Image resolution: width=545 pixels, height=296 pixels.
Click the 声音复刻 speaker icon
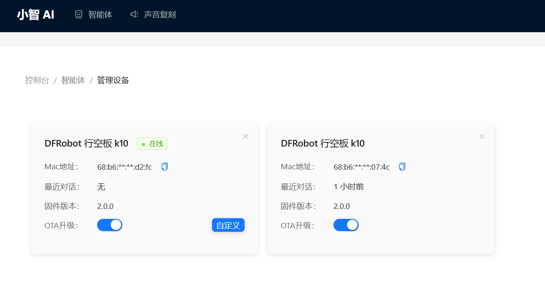pos(134,14)
